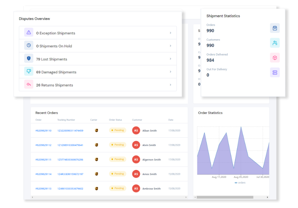Click the Damaged Shipments thumbs-down icon

pos(29,71)
